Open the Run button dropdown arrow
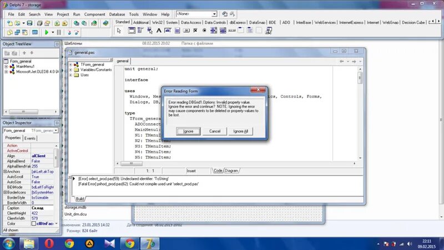 (x=53, y=32)
